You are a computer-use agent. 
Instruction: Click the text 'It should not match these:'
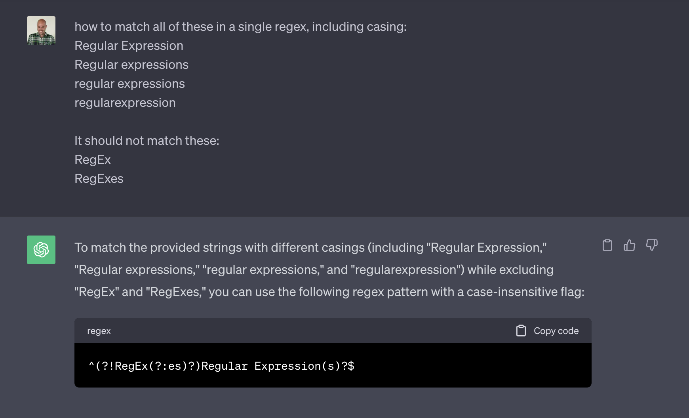(147, 140)
